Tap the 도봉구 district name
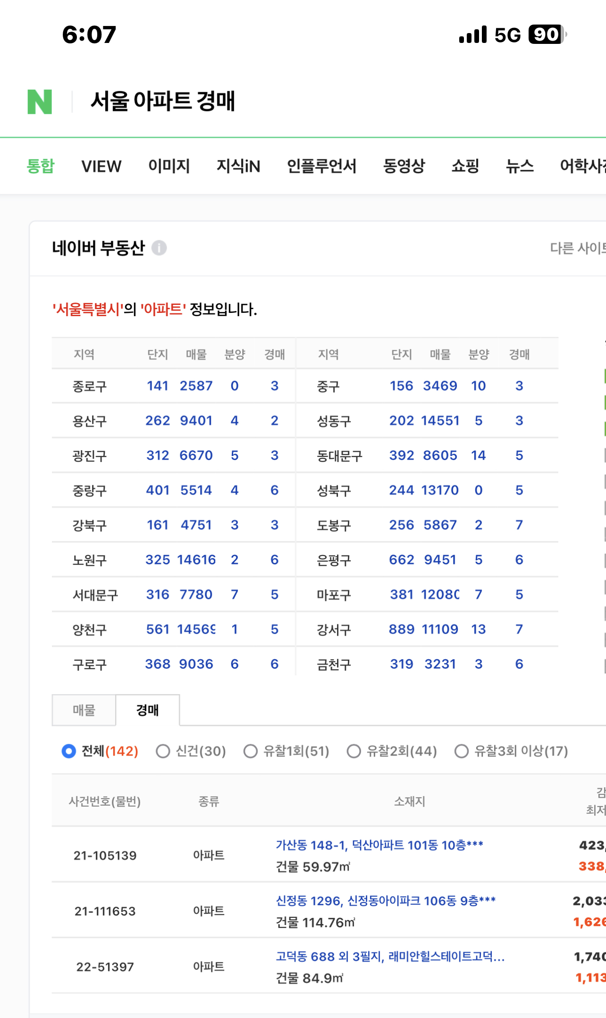The width and height of the screenshot is (606, 1018). tap(334, 525)
